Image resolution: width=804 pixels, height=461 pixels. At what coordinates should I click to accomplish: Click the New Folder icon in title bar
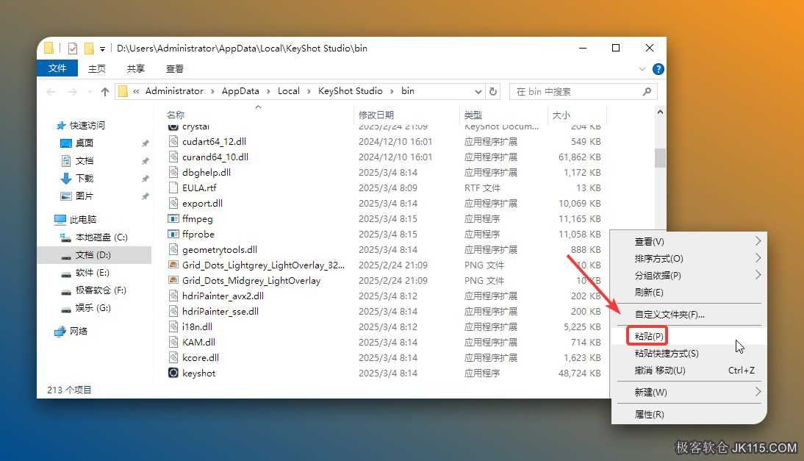(89, 49)
